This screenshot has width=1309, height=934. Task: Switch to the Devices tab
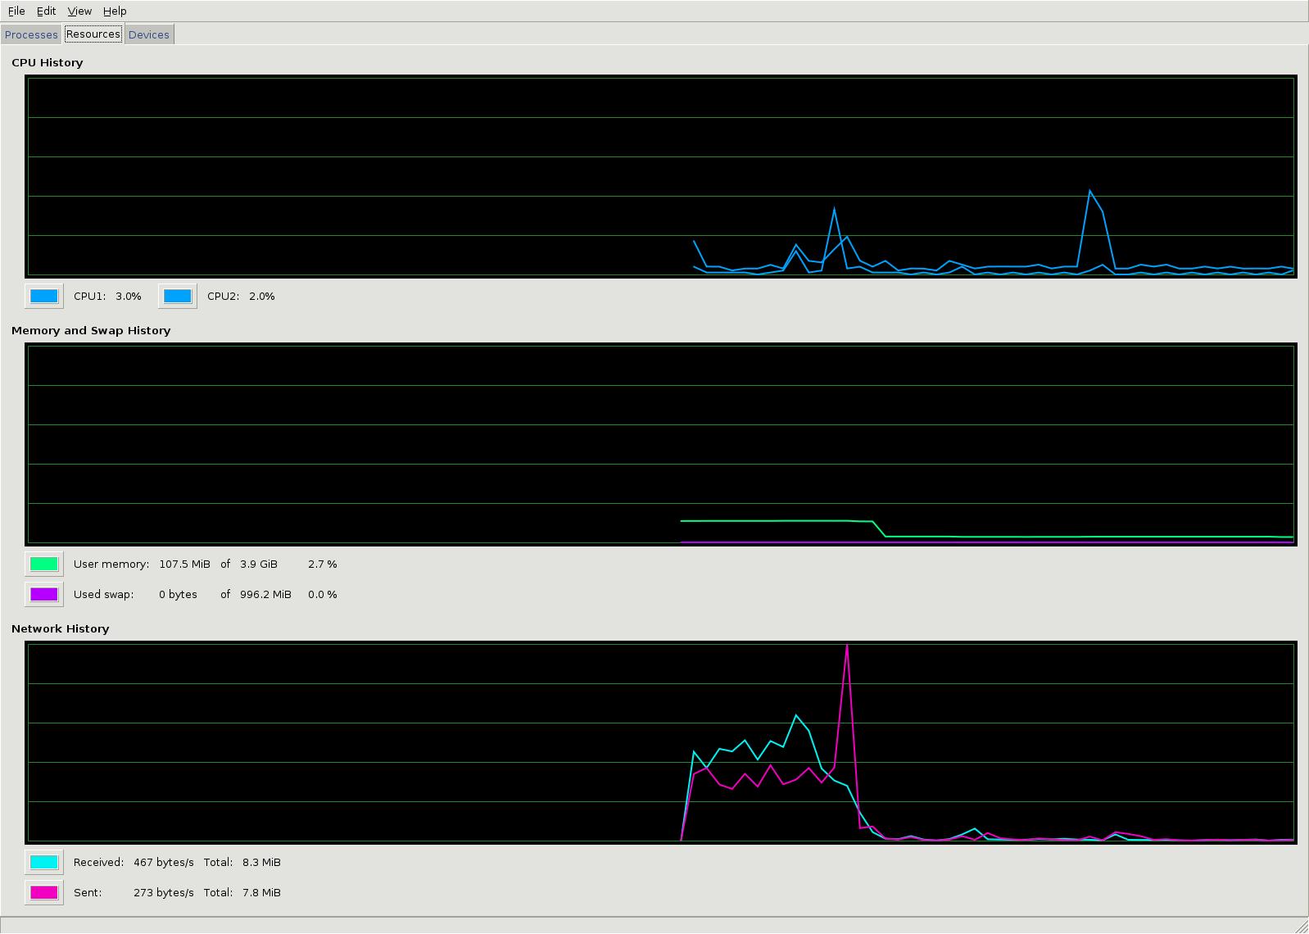149,34
